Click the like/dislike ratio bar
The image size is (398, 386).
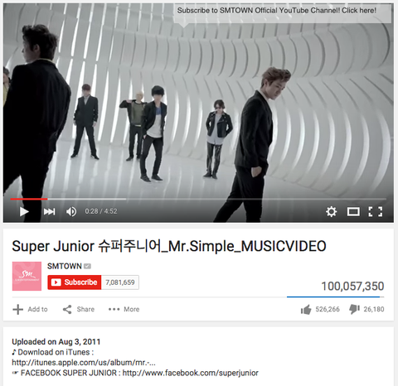click(335, 297)
